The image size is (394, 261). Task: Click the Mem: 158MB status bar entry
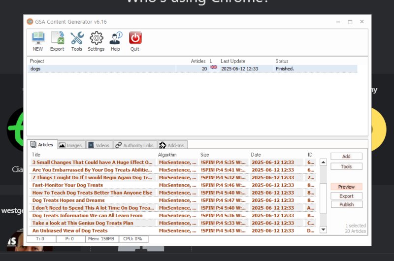pyautogui.click(x=101, y=239)
